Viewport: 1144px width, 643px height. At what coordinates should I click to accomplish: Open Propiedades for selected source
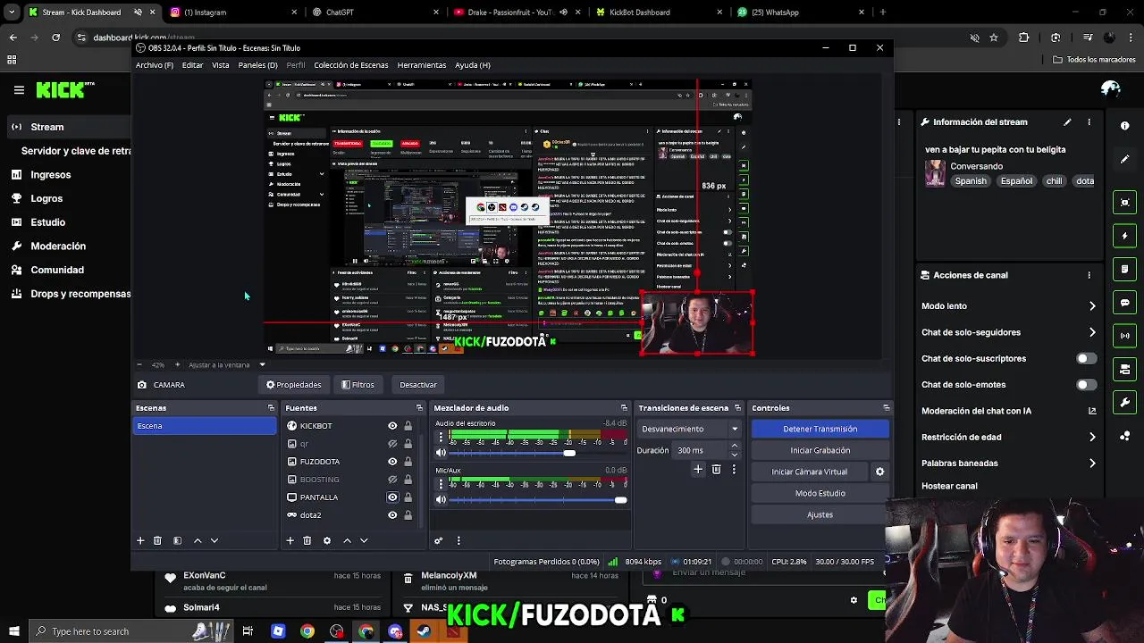(293, 385)
